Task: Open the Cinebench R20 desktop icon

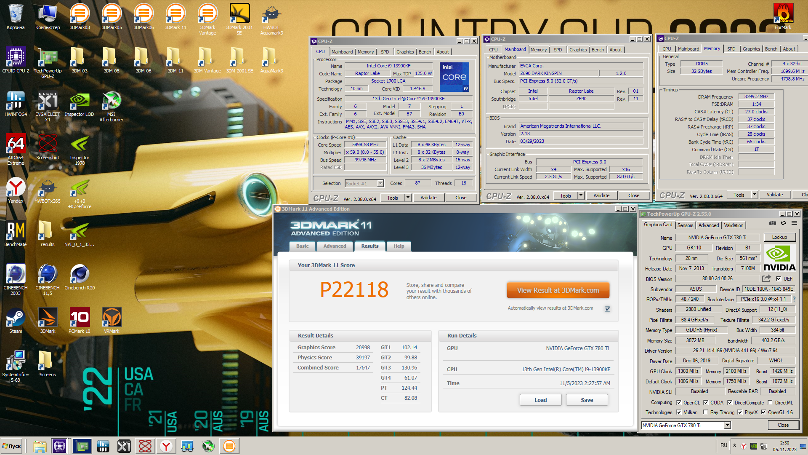Action: click(80, 277)
